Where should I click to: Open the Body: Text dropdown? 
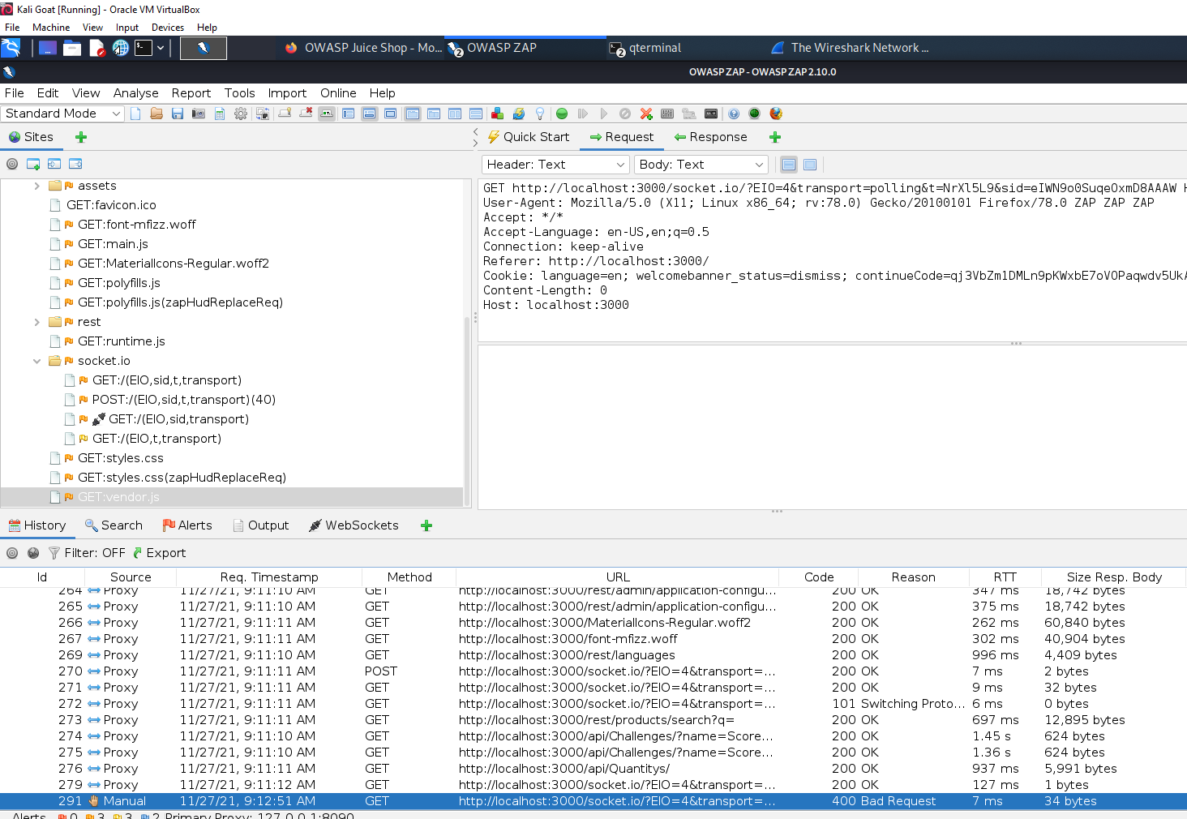click(701, 165)
